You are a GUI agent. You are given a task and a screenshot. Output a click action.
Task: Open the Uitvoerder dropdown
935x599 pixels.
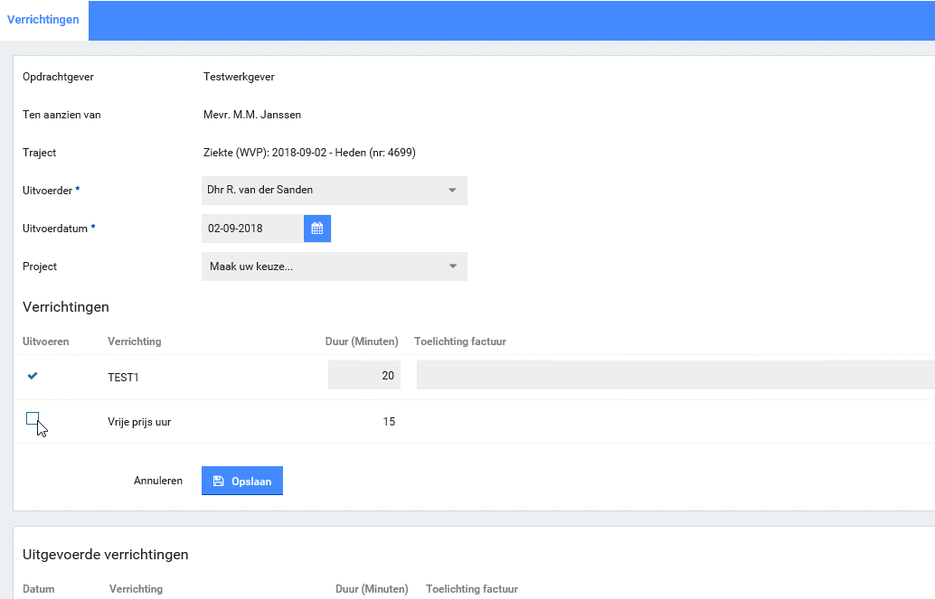click(334, 191)
